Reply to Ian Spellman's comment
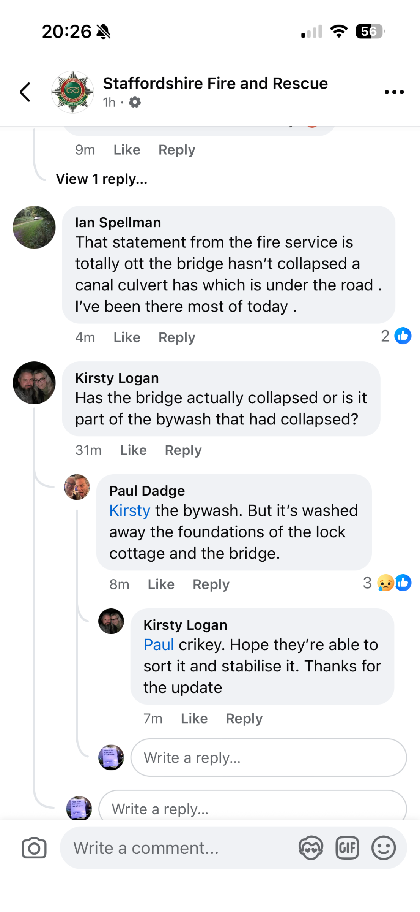Image resolution: width=420 pixels, height=912 pixels. [177, 337]
